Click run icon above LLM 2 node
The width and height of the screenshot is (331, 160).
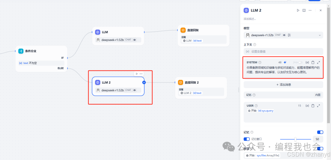pyautogui.click(x=137, y=74)
